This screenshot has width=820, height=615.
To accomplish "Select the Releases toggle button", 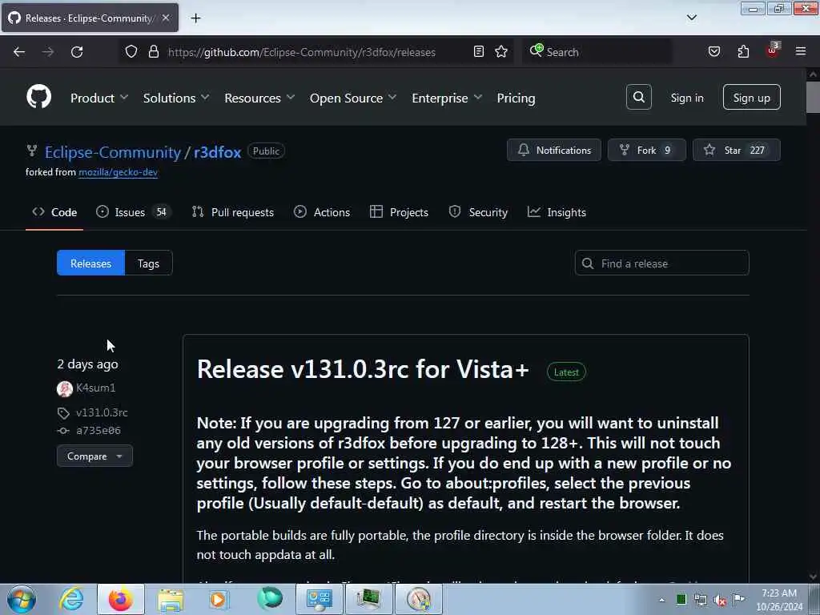I will click(x=91, y=263).
